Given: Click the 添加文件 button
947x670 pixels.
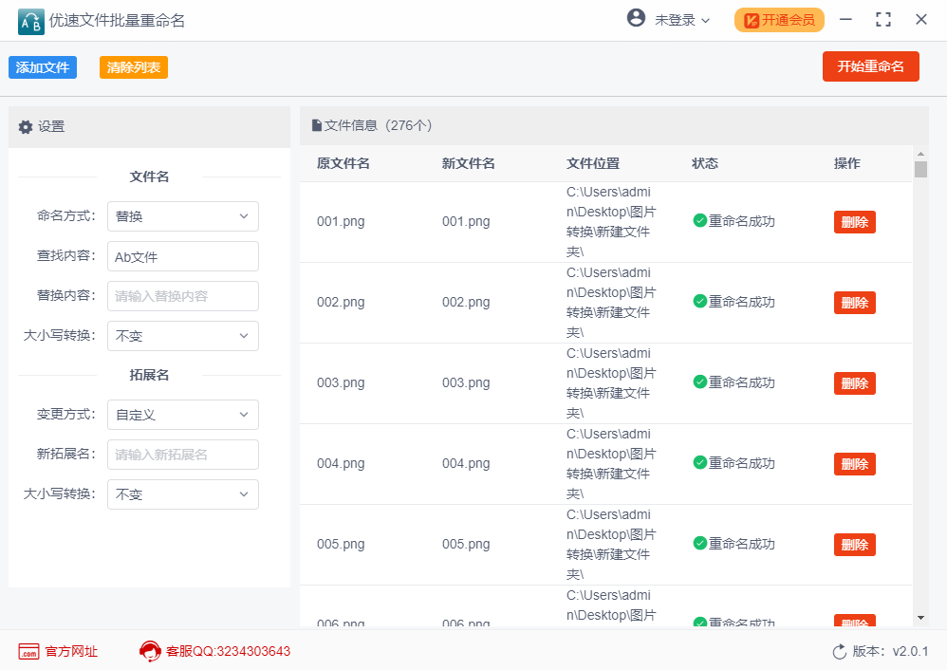Looking at the screenshot, I should [x=43, y=67].
